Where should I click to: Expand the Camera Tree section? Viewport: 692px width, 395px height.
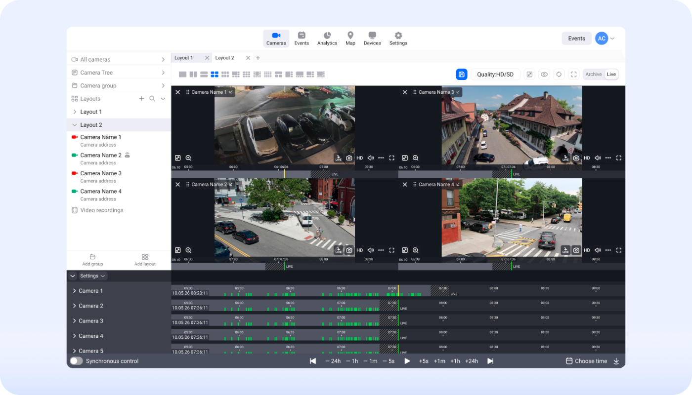(119, 73)
